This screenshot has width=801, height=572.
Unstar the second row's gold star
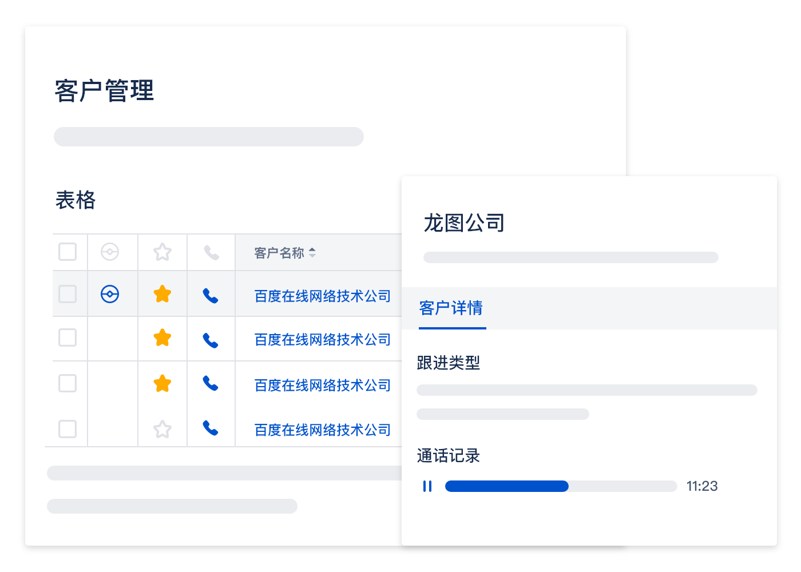pos(162,338)
